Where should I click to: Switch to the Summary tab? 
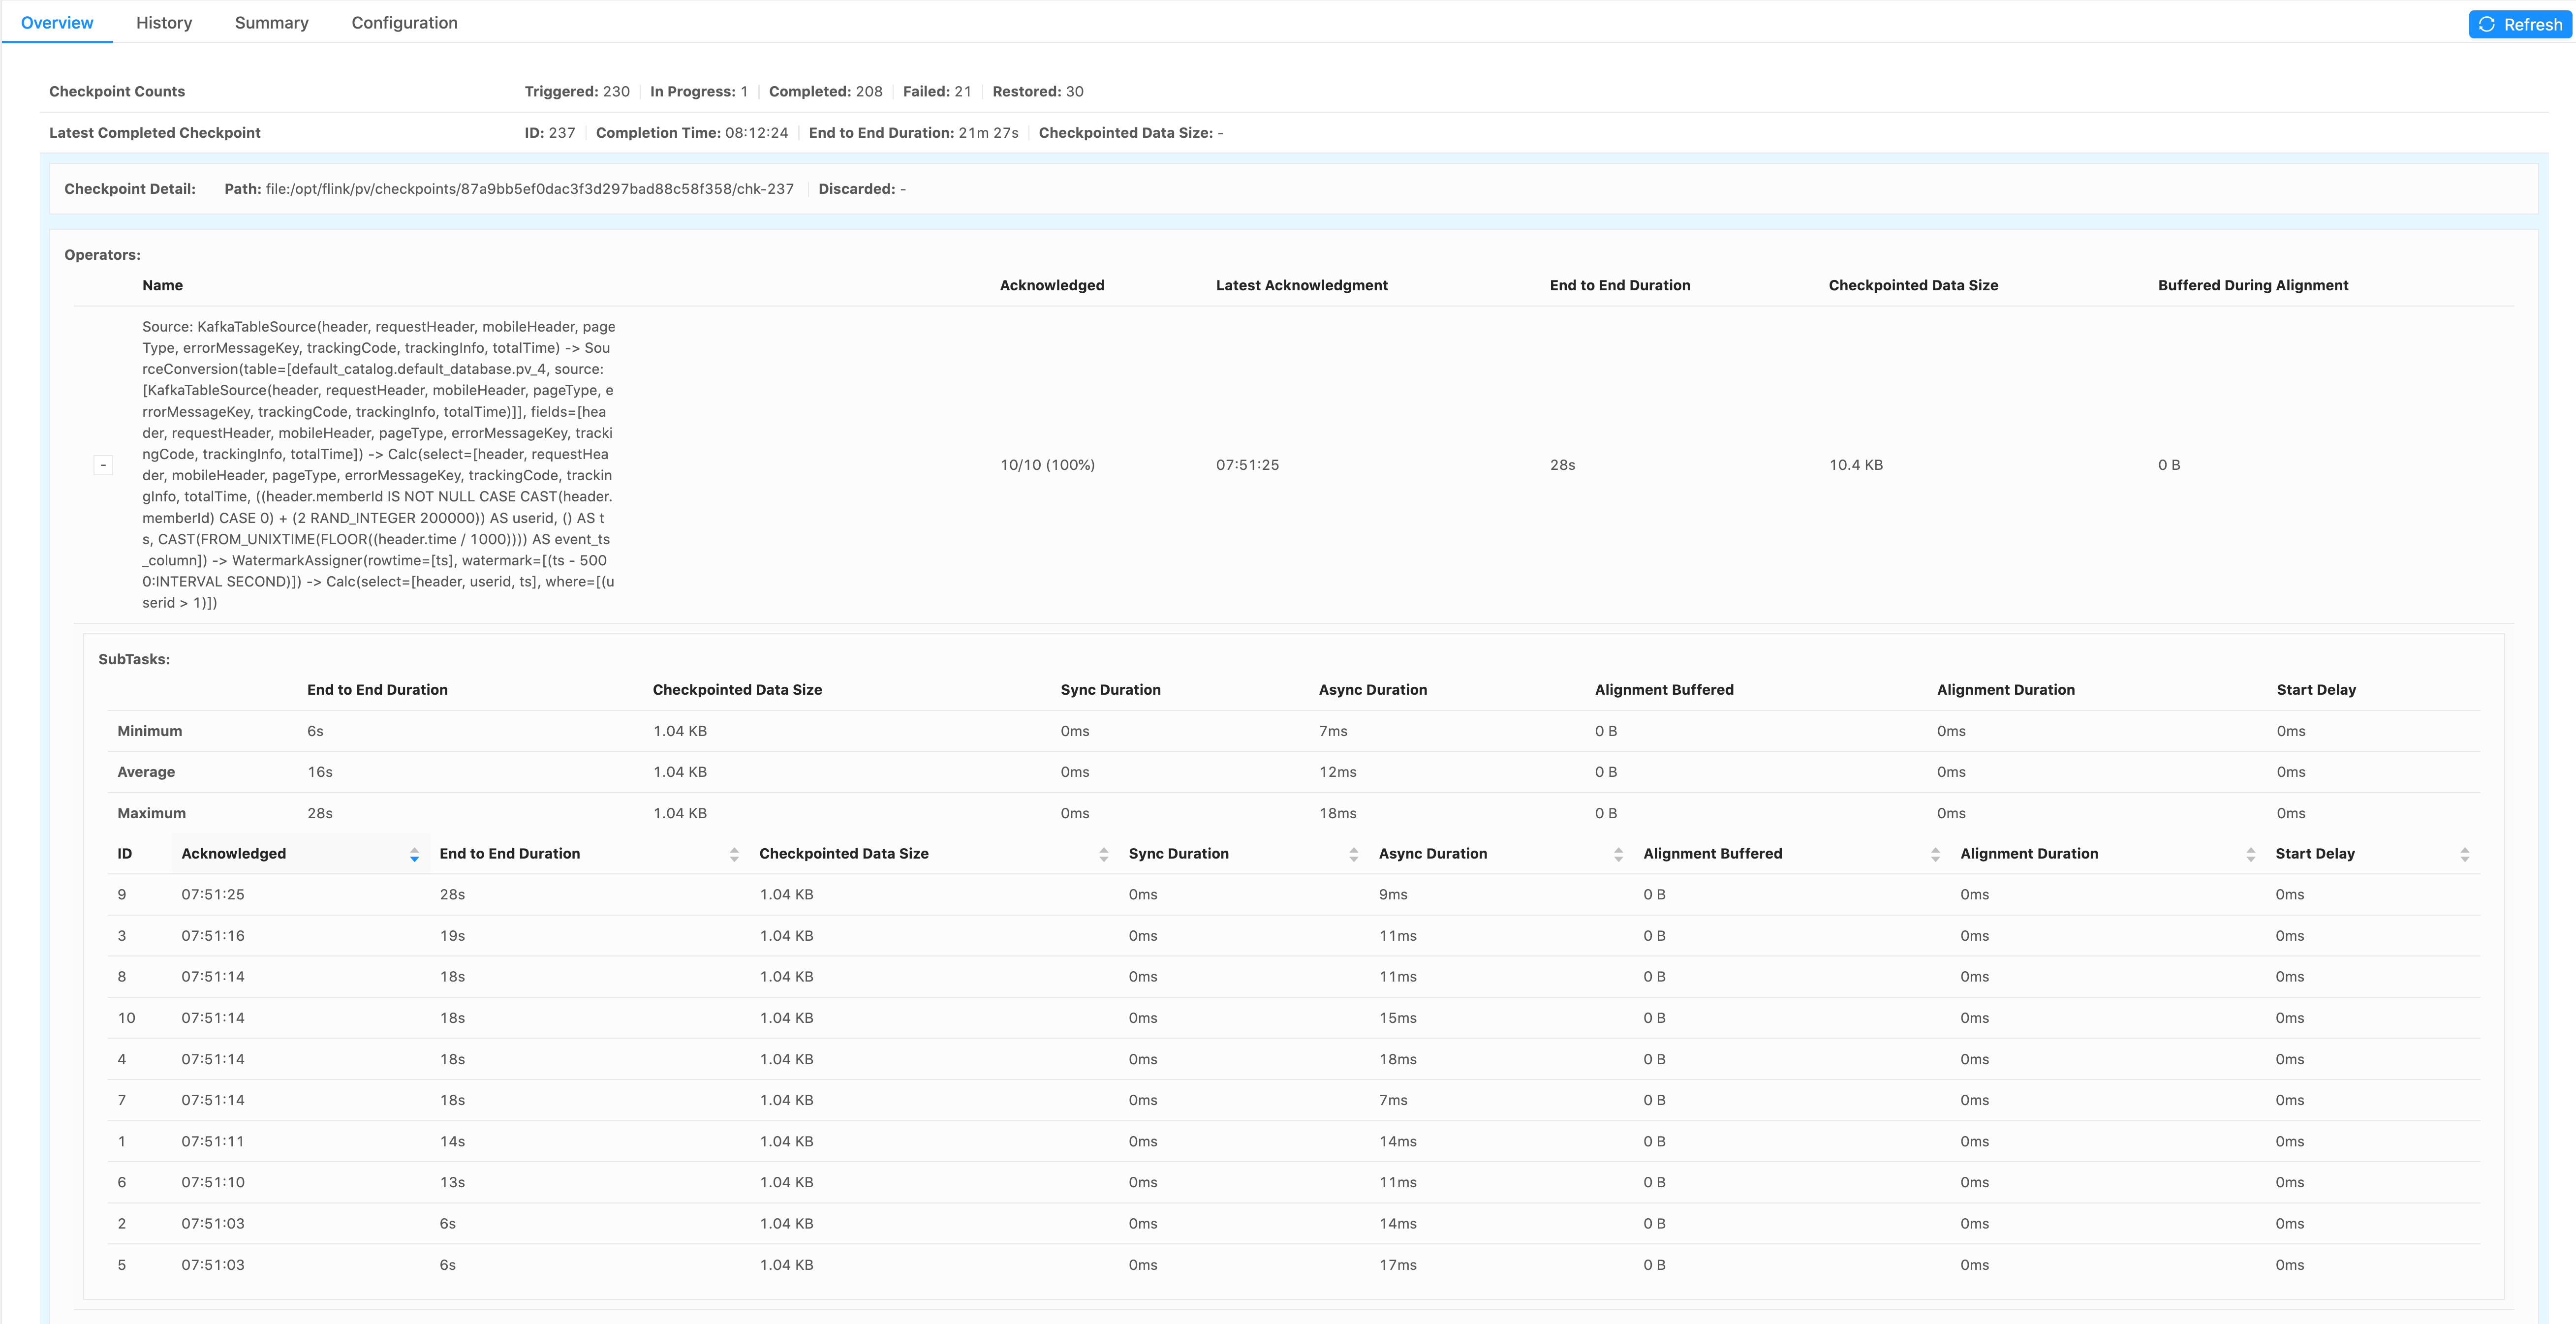[x=271, y=23]
